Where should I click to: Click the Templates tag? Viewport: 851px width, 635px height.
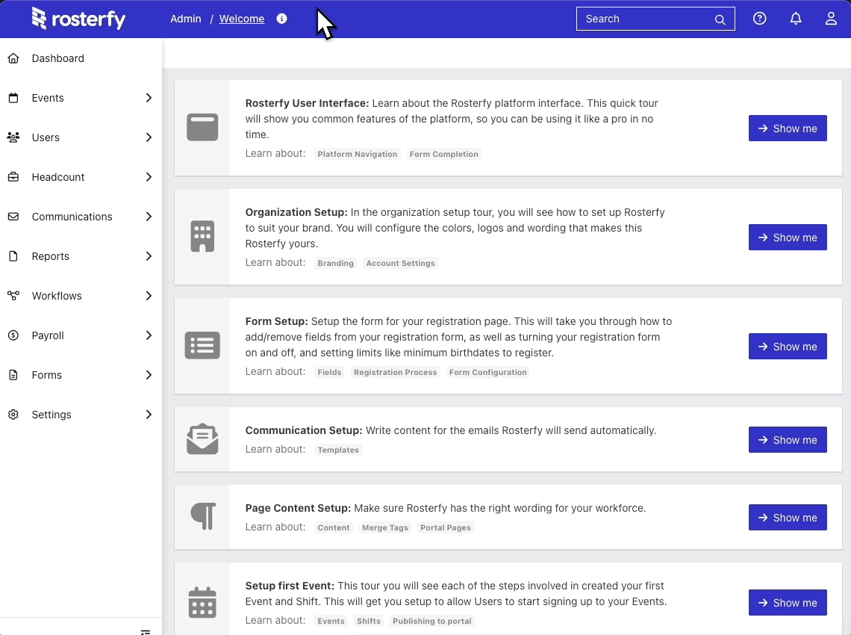338,450
